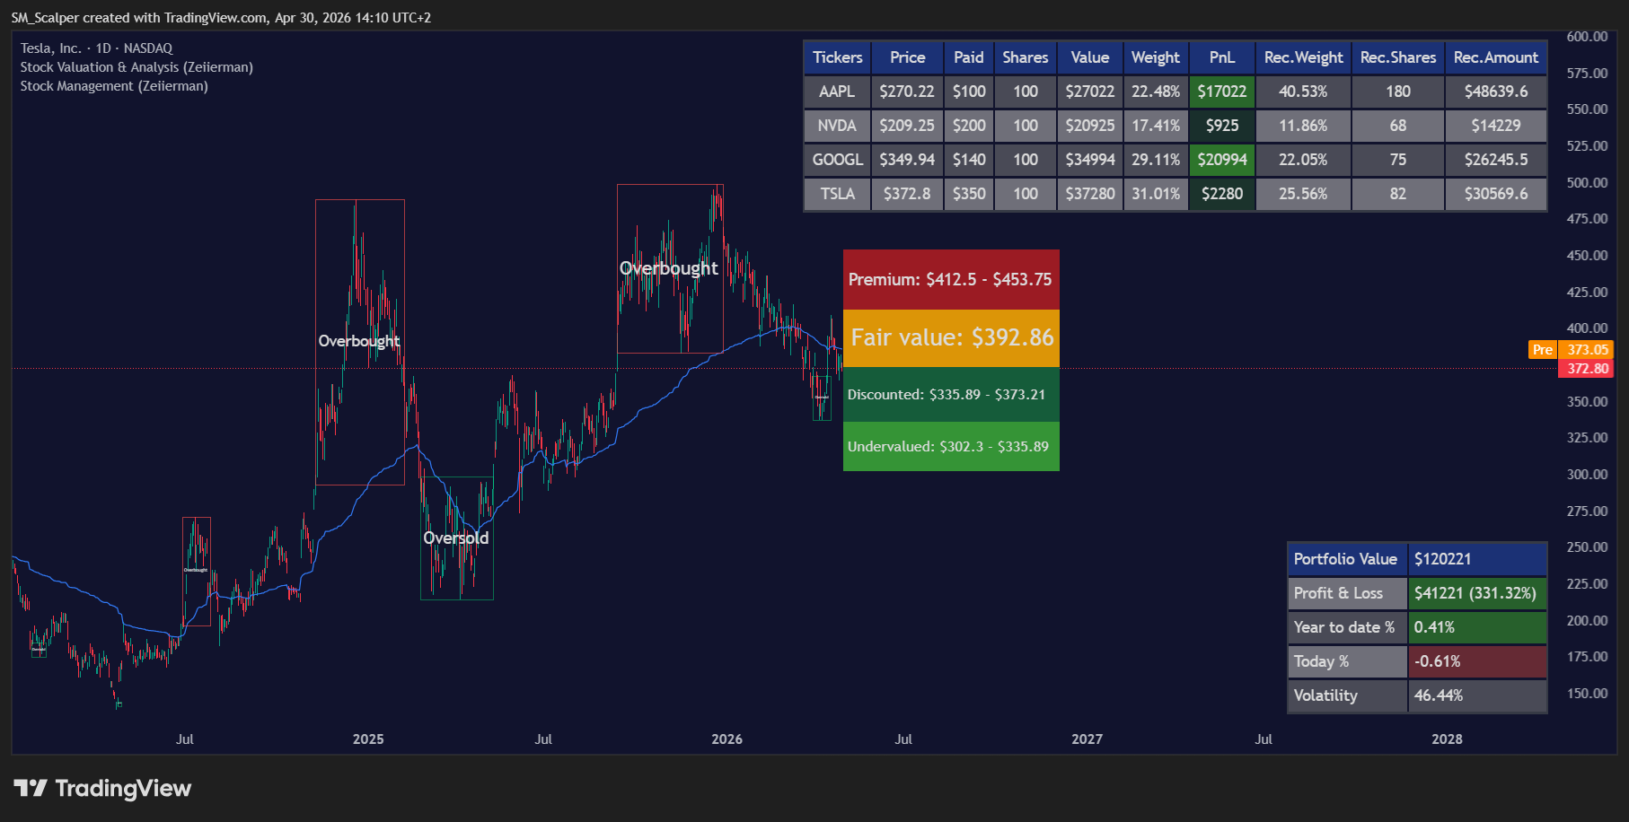Click NVDA recommended amount $14229
The height and width of the screenshot is (822, 1629).
(x=1496, y=126)
